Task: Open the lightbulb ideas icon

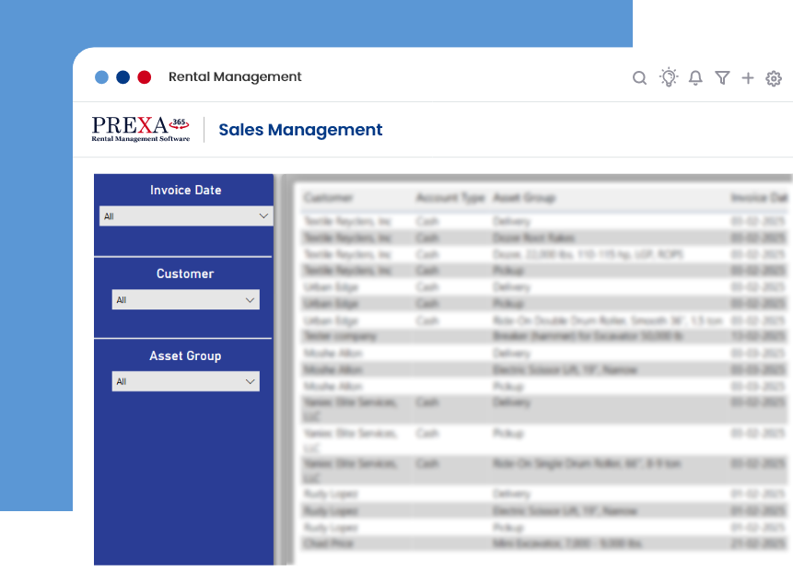Action: tap(669, 77)
